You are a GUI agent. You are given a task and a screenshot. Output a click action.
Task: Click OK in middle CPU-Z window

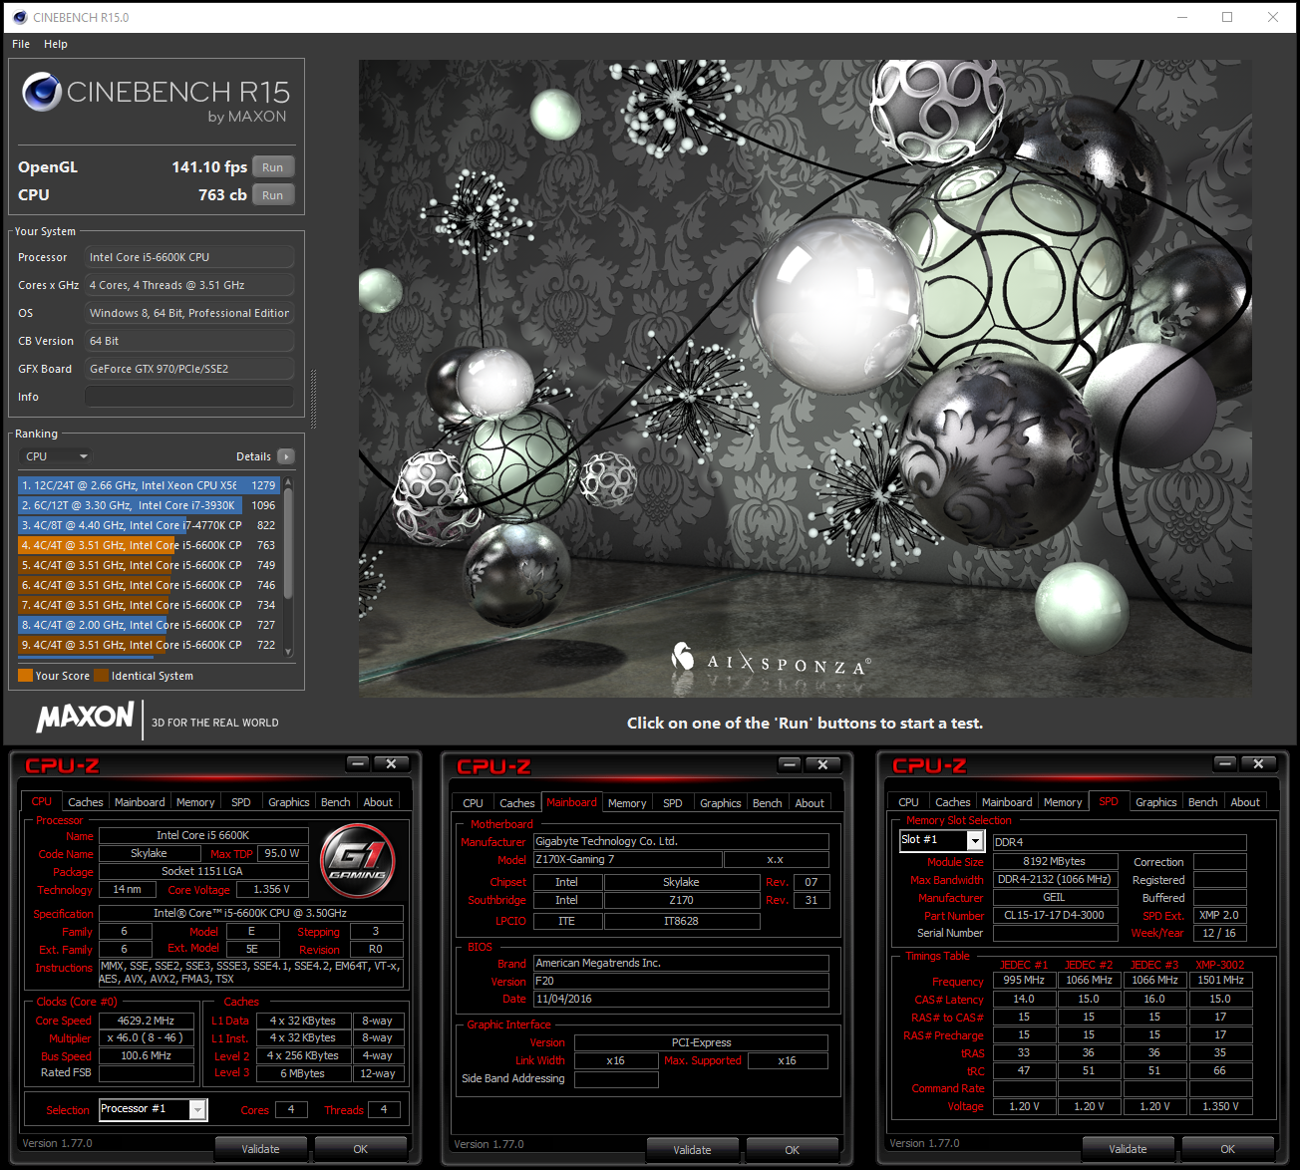click(793, 1150)
